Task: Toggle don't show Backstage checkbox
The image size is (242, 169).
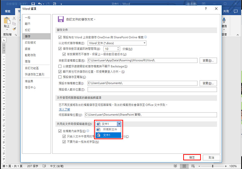Action: coord(60,66)
